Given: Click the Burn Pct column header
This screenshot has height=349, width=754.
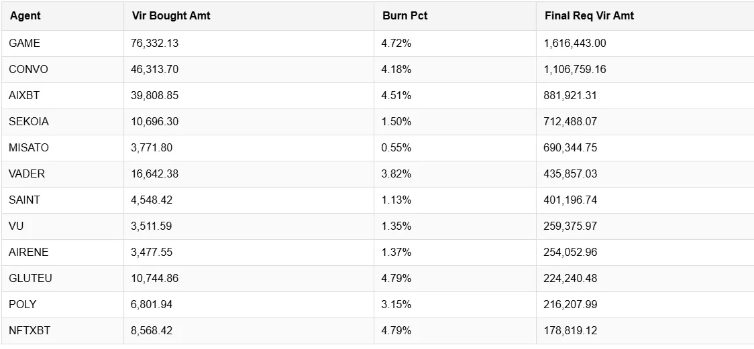Looking at the screenshot, I should click(405, 16).
